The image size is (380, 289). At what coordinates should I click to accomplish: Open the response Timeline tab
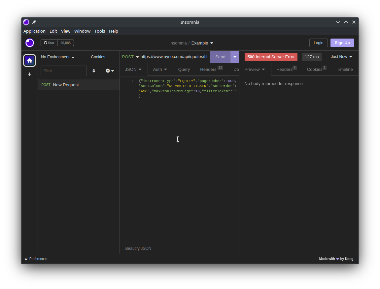click(x=344, y=70)
